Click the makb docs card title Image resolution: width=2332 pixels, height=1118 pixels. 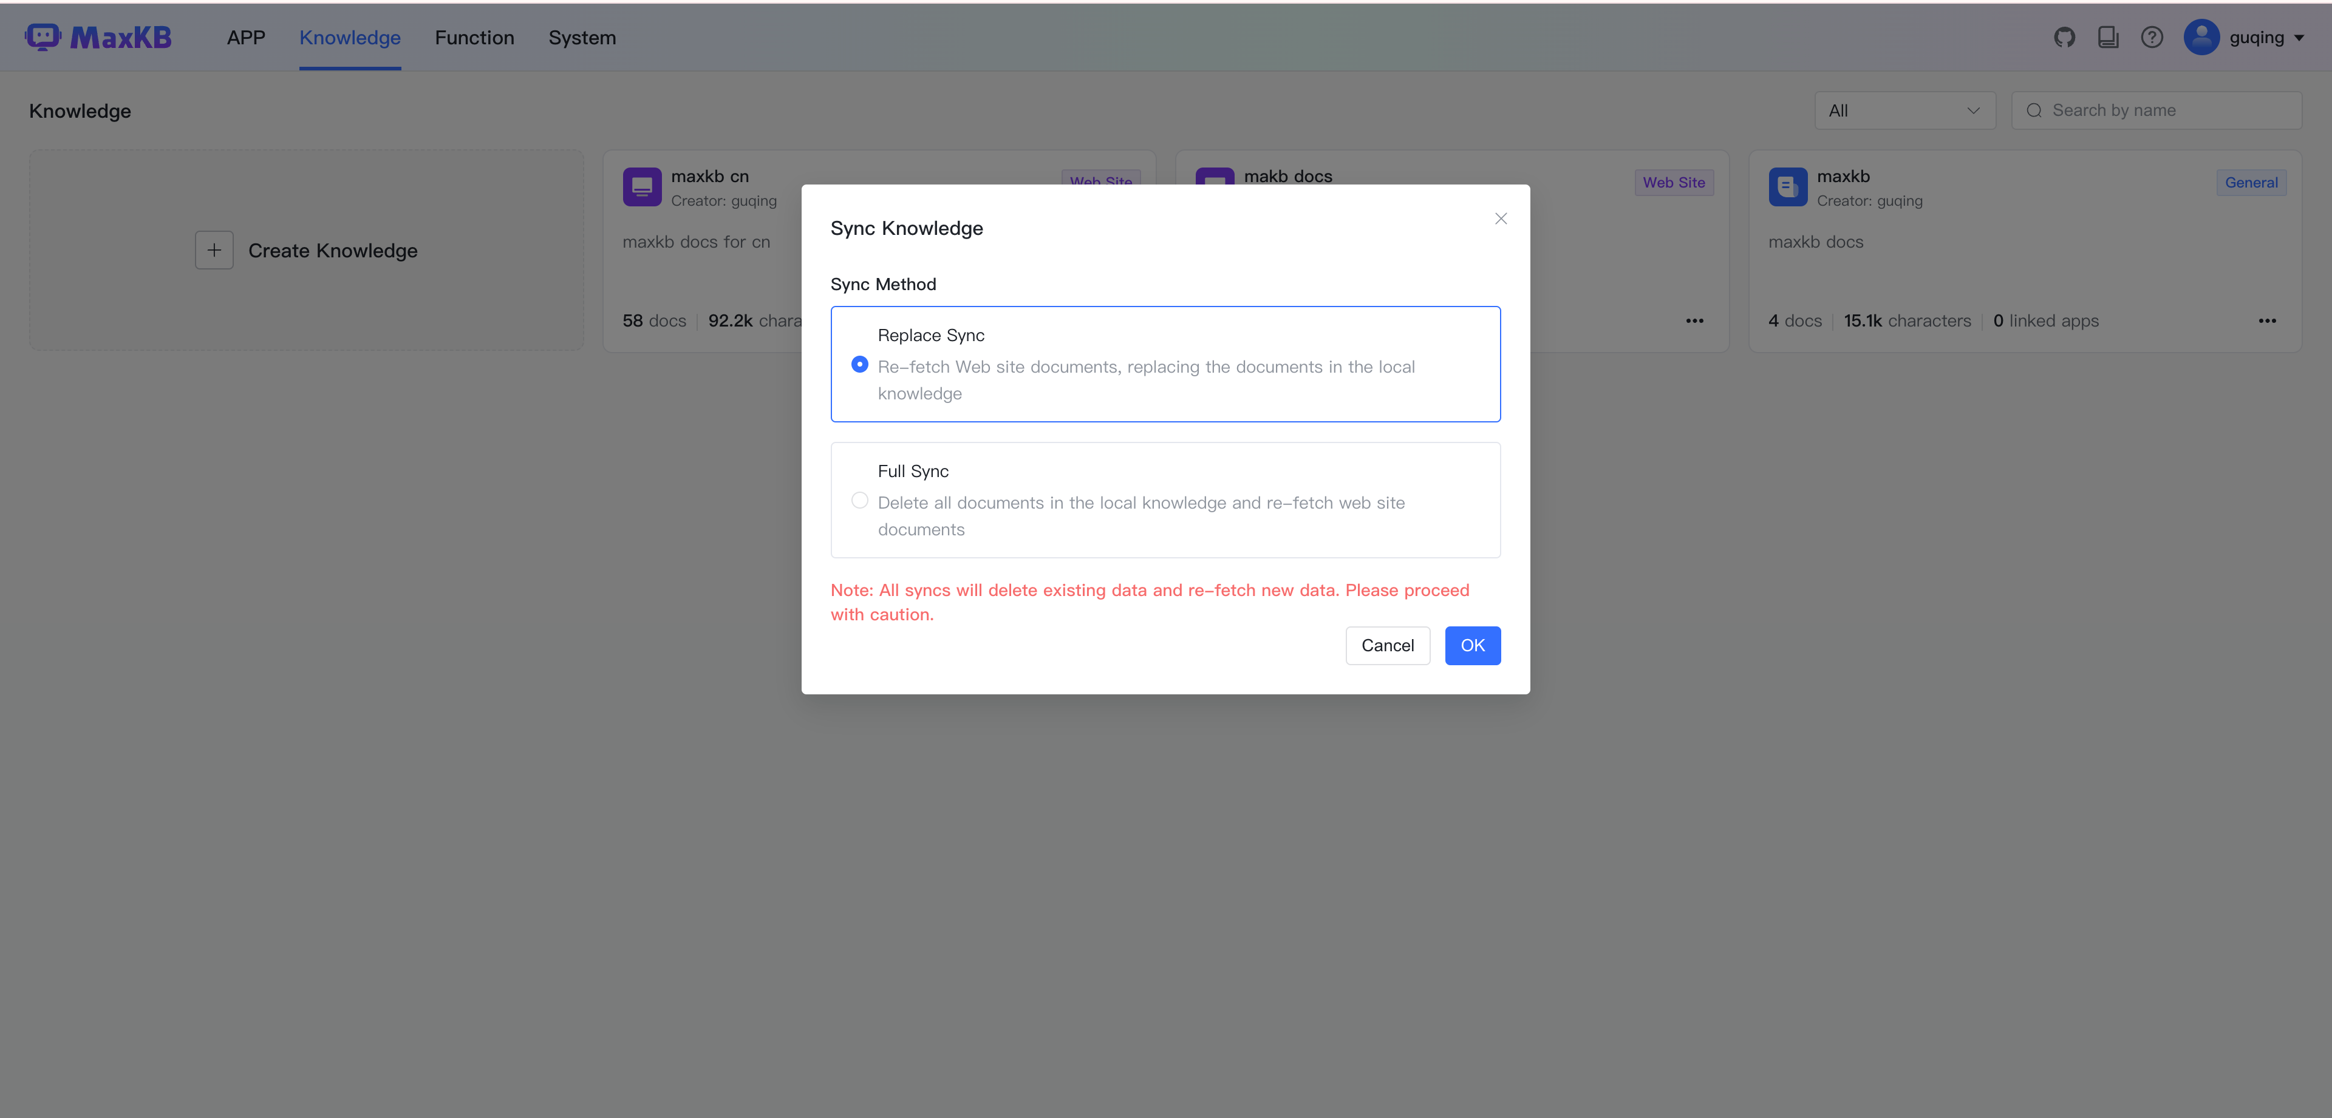pyautogui.click(x=1287, y=177)
